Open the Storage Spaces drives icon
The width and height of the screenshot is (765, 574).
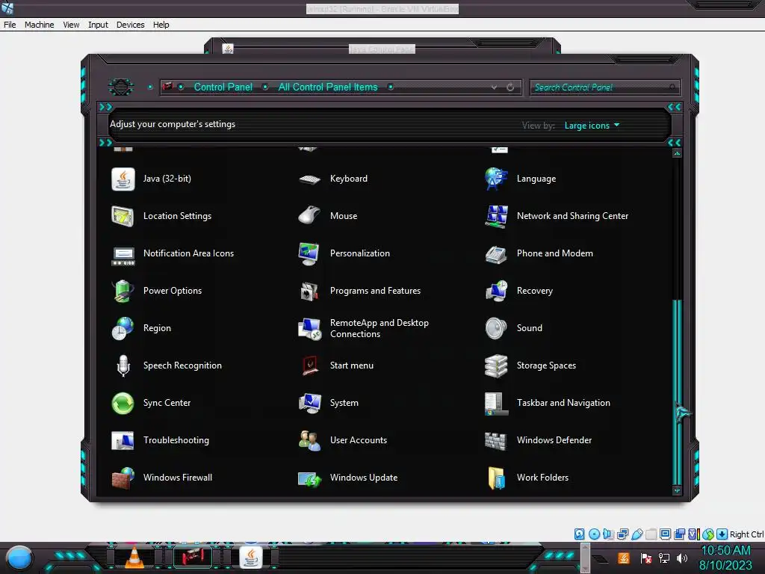coord(496,365)
